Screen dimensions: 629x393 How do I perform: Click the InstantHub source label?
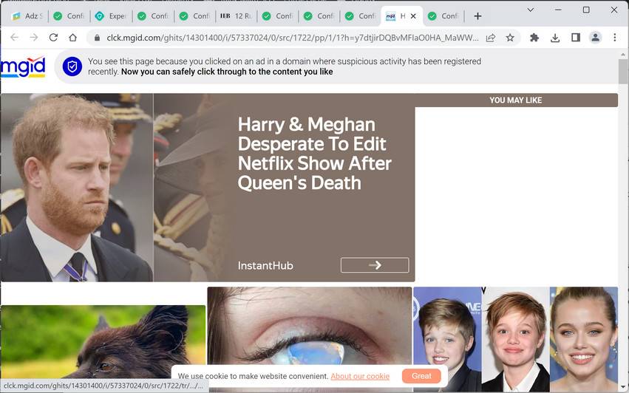click(265, 265)
